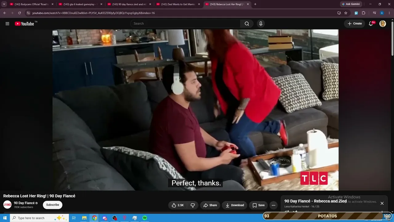The image size is (394, 222).
Task: Click the video player to pause
Action: tap(195, 110)
